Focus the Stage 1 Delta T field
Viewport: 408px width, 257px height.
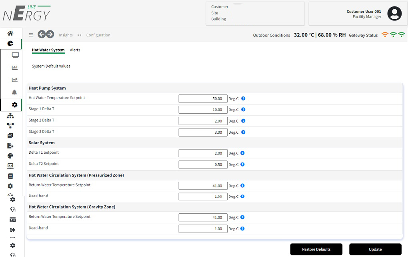click(x=203, y=110)
